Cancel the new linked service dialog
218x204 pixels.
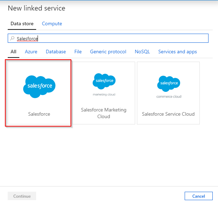(x=199, y=196)
